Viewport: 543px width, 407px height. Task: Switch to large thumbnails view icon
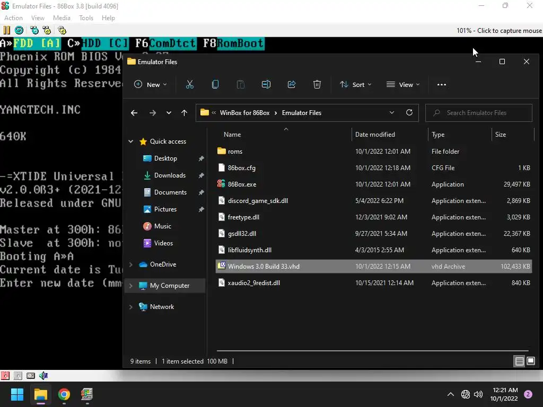[x=531, y=361]
